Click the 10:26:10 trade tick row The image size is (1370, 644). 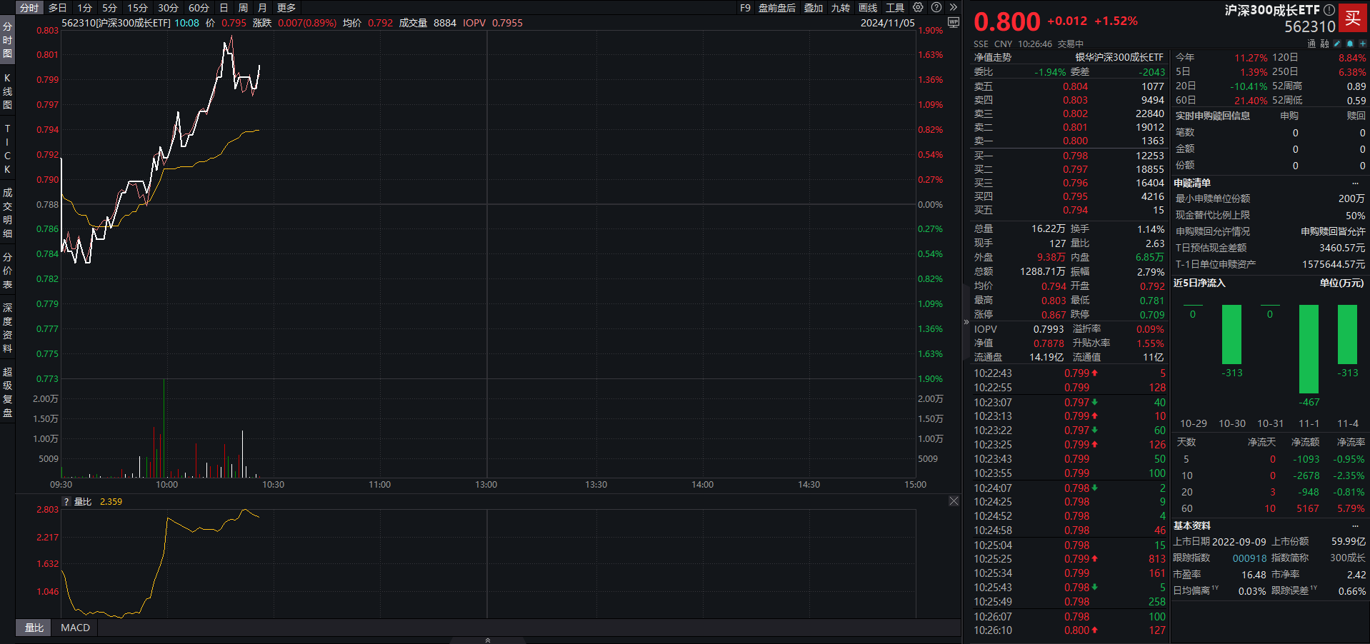tap(1069, 630)
